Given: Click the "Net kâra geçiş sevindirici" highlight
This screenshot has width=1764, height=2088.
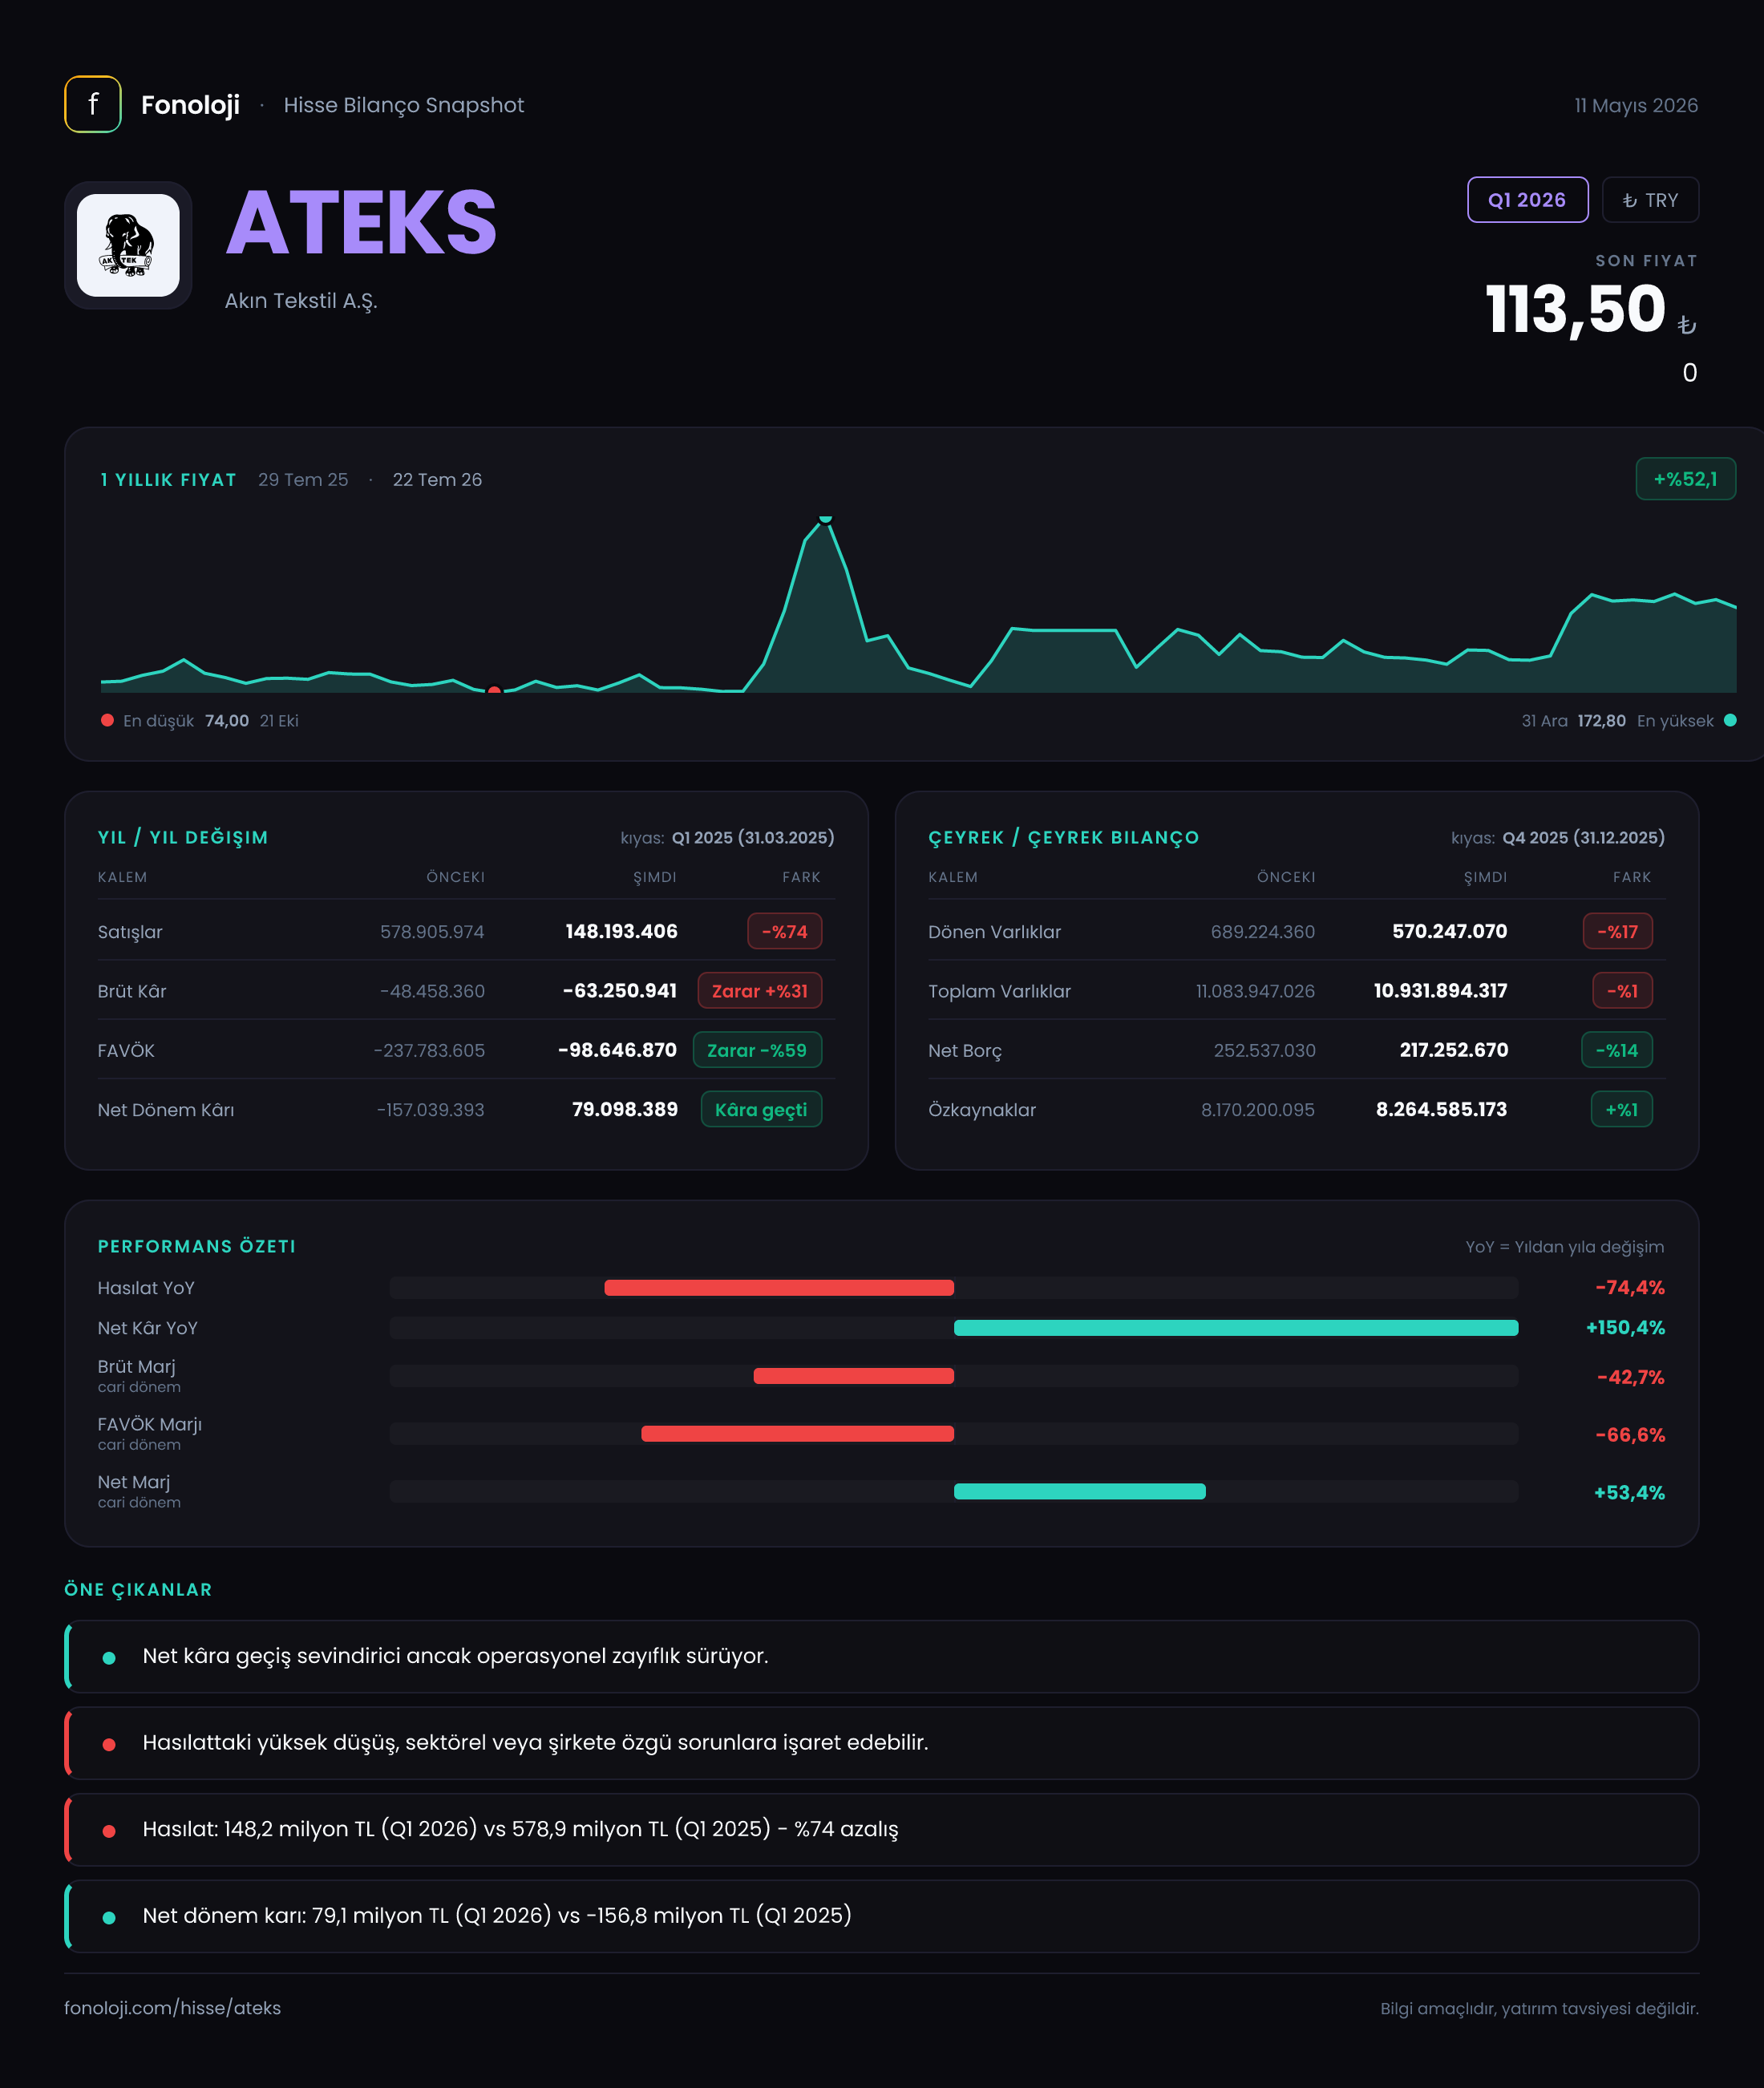Looking at the screenshot, I should point(882,1656).
